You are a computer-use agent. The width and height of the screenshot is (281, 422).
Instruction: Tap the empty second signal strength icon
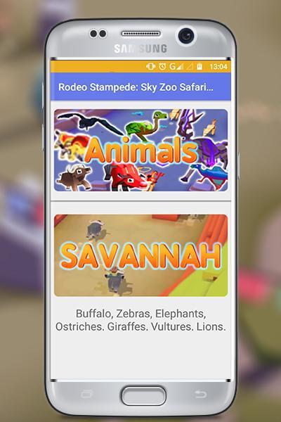(x=190, y=67)
